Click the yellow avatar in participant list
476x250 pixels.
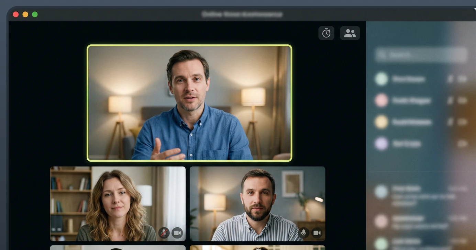381,122
